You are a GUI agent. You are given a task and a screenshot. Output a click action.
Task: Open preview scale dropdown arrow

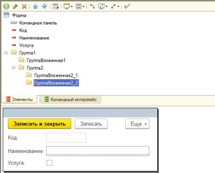pyautogui.click(x=107, y=6)
